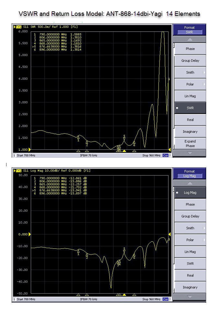
Task: Click marker 6 on the Log Mag trace
Action: (134, 256)
